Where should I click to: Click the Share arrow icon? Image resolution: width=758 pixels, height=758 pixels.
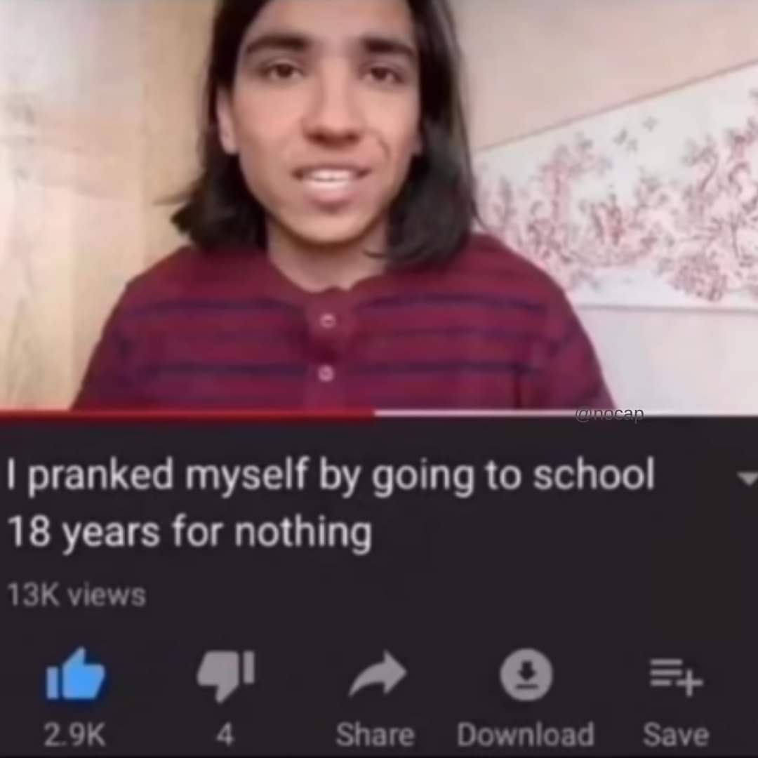(378, 673)
